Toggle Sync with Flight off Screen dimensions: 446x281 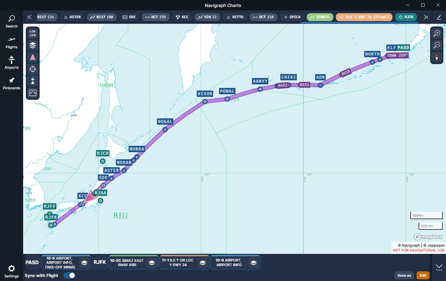pyautogui.click(x=69, y=275)
